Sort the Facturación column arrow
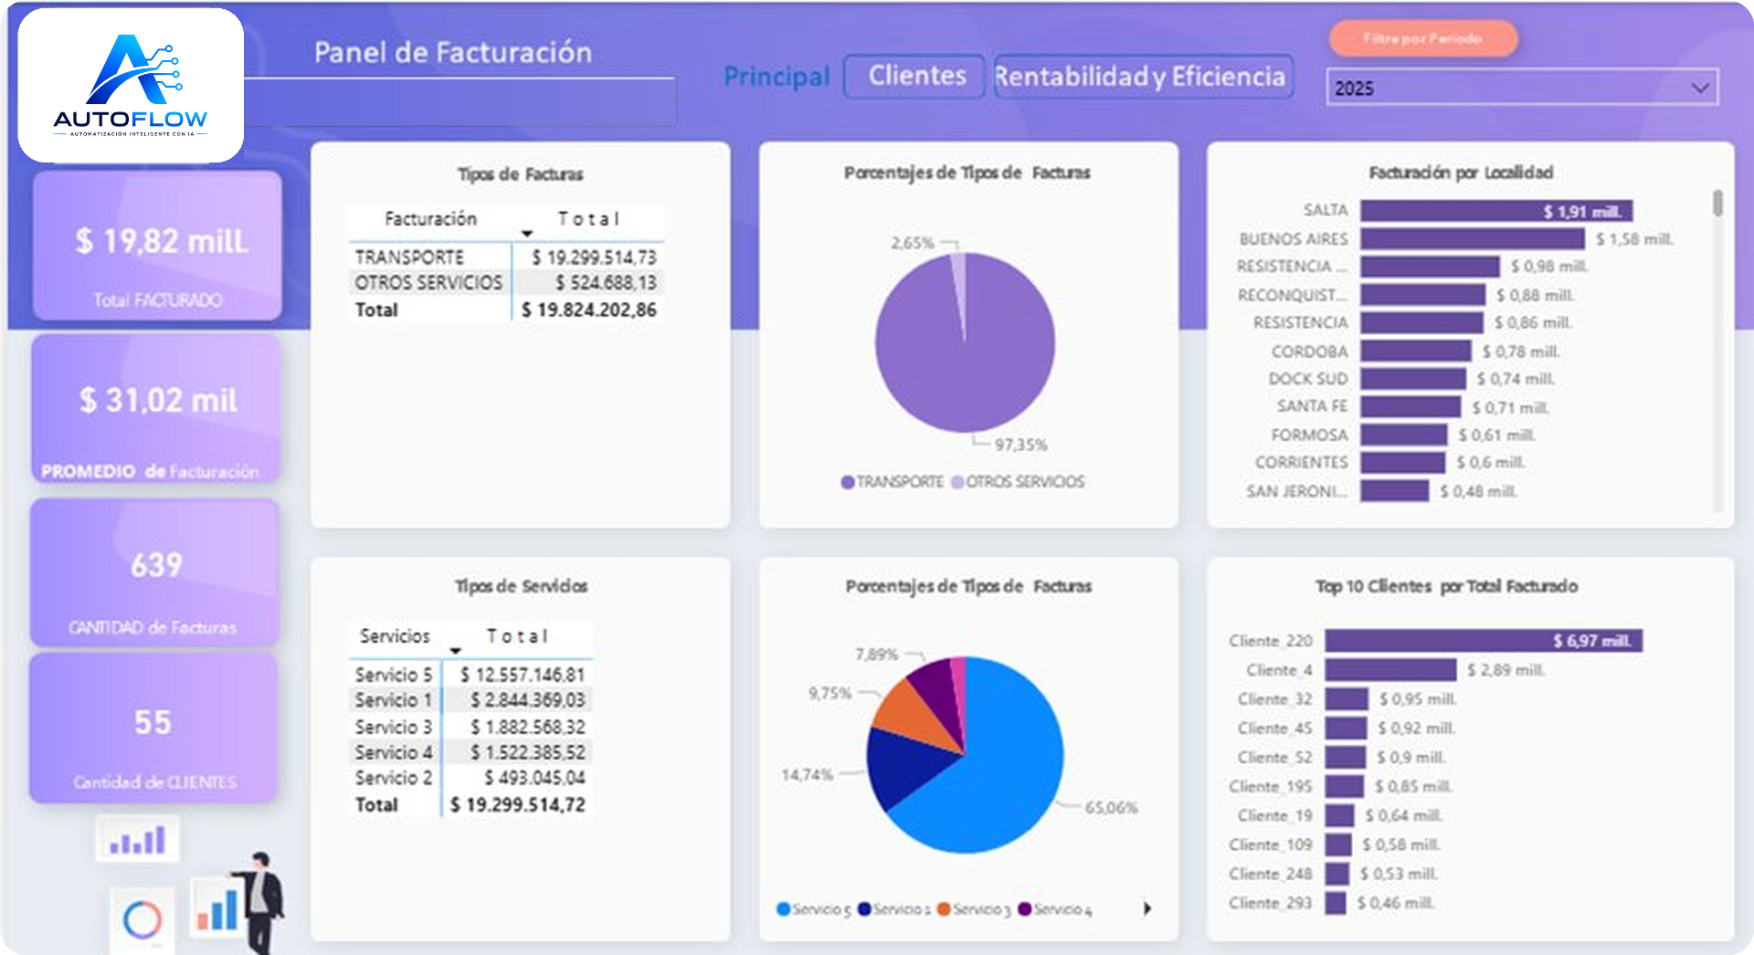The height and width of the screenshot is (955, 1754). pyautogui.click(x=527, y=234)
